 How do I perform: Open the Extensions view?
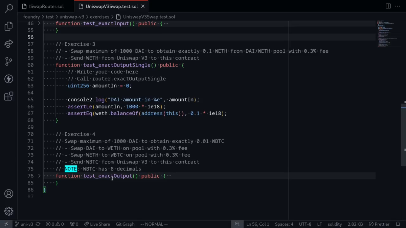[9, 96]
